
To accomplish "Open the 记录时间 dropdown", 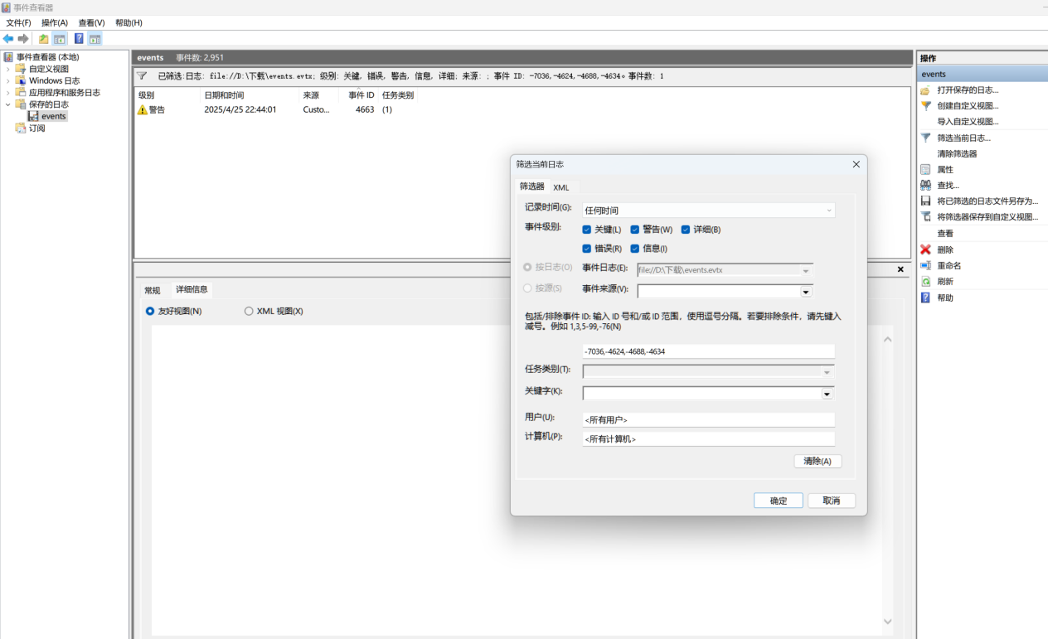I will pos(708,211).
